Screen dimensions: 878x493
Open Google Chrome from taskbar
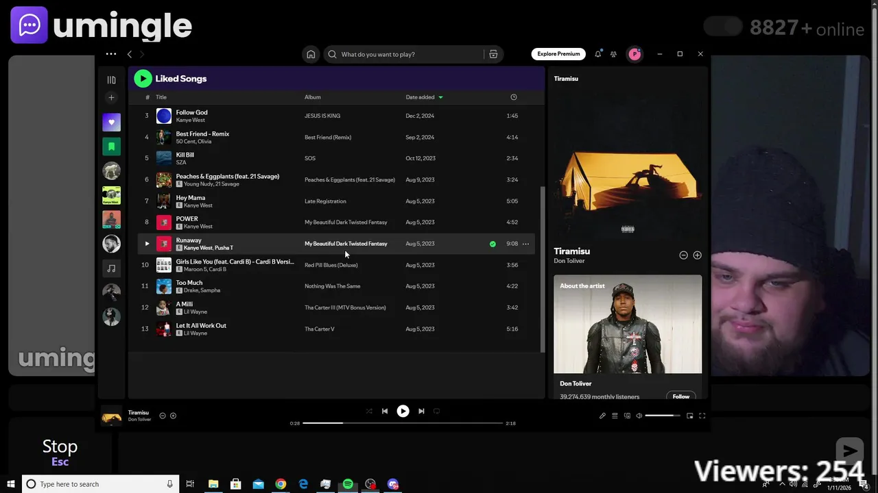[x=281, y=484]
